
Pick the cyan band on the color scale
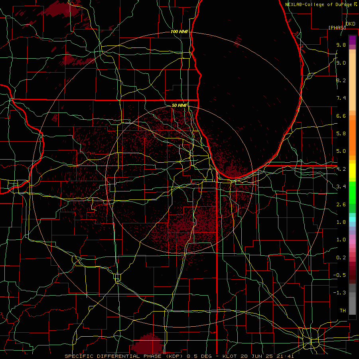pos(352,219)
